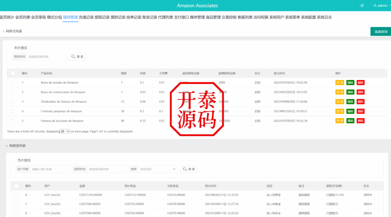Open the 系统配置 menu item
391x217 pixels.
(309, 17)
